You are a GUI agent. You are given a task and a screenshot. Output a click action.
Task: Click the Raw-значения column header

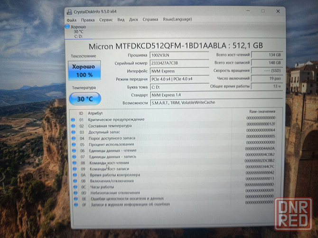click(262, 111)
